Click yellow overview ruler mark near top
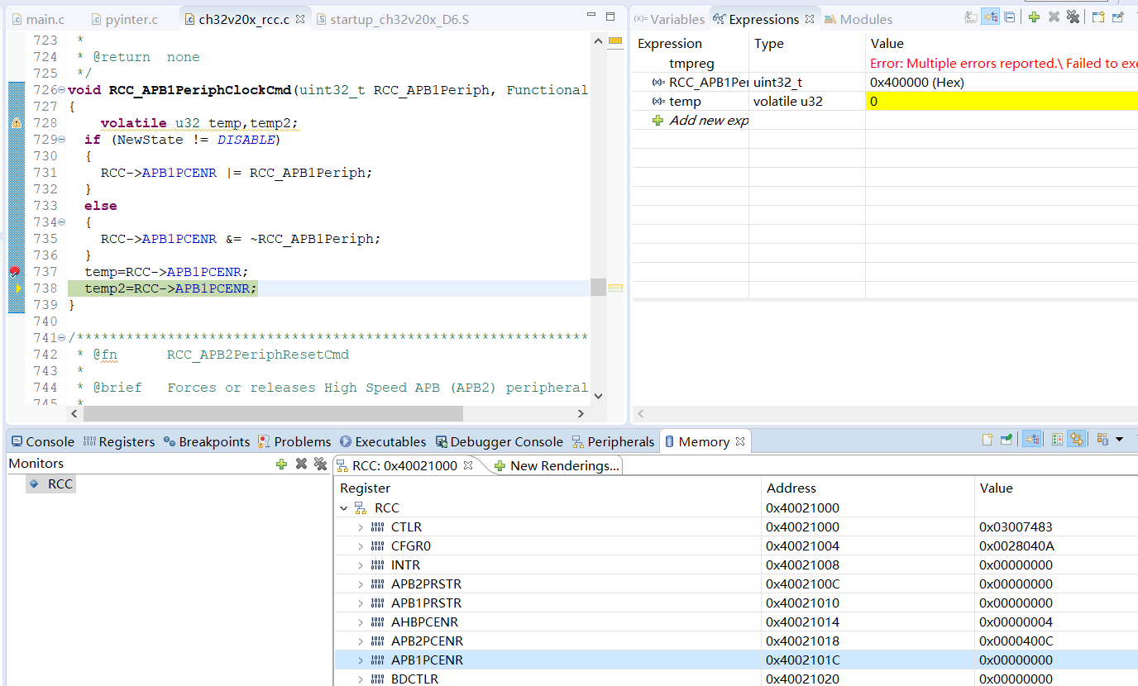 click(615, 40)
